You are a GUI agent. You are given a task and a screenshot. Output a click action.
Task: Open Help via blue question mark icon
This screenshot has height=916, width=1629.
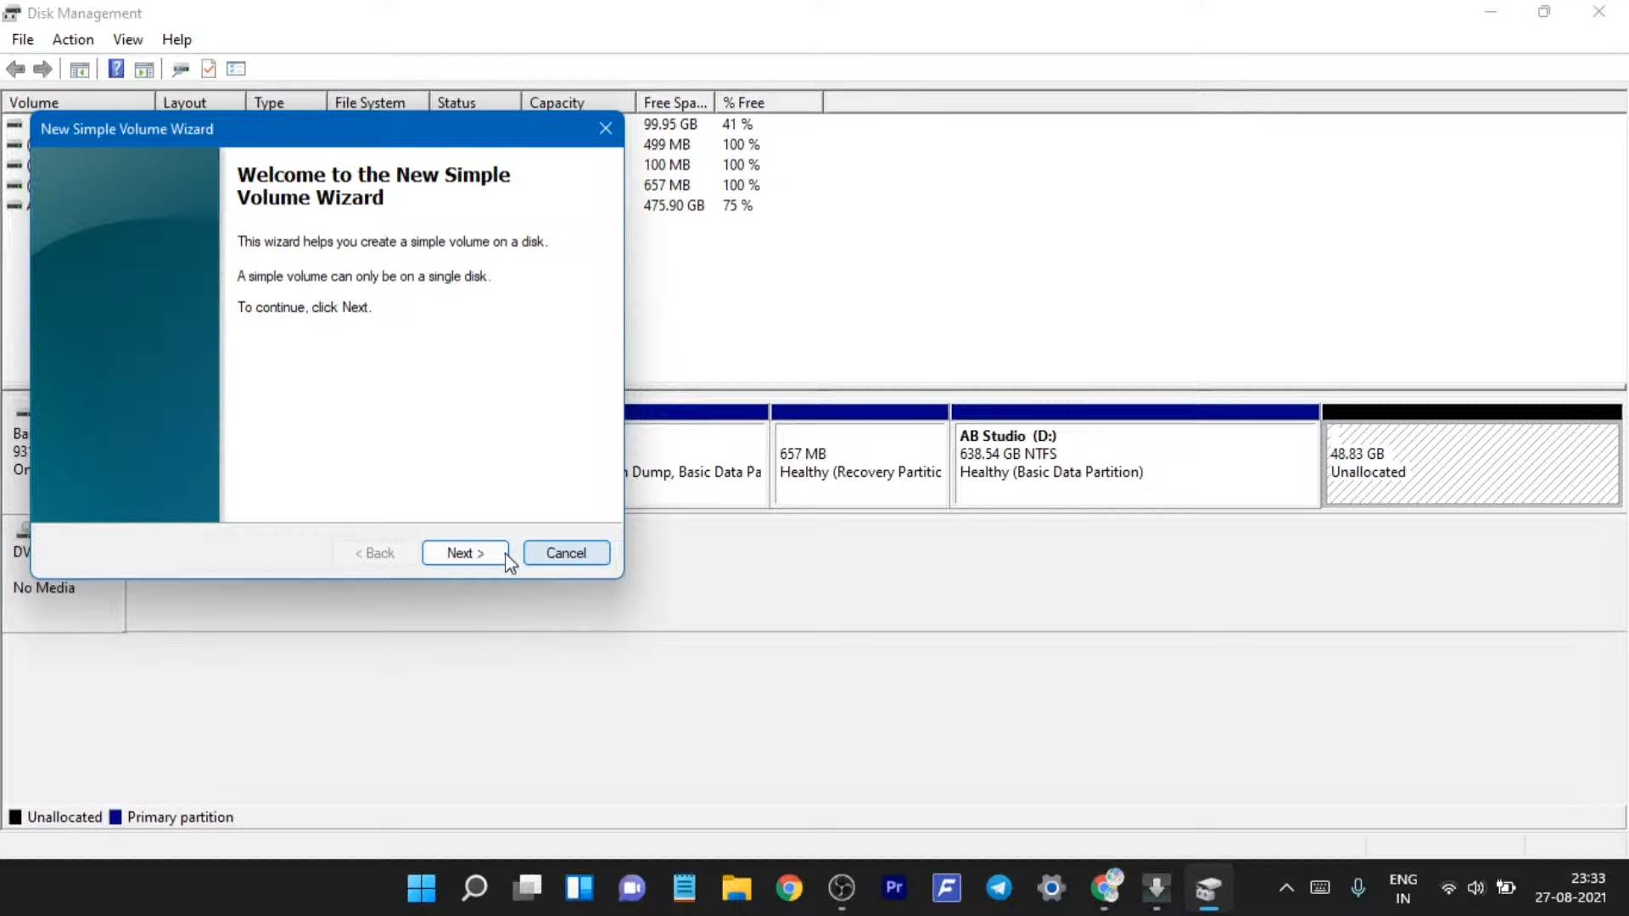coord(116,69)
